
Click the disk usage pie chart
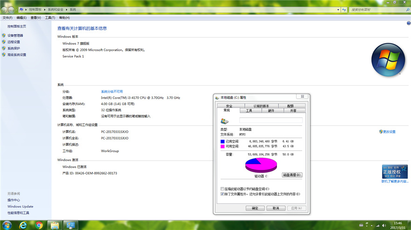point(261,165)
